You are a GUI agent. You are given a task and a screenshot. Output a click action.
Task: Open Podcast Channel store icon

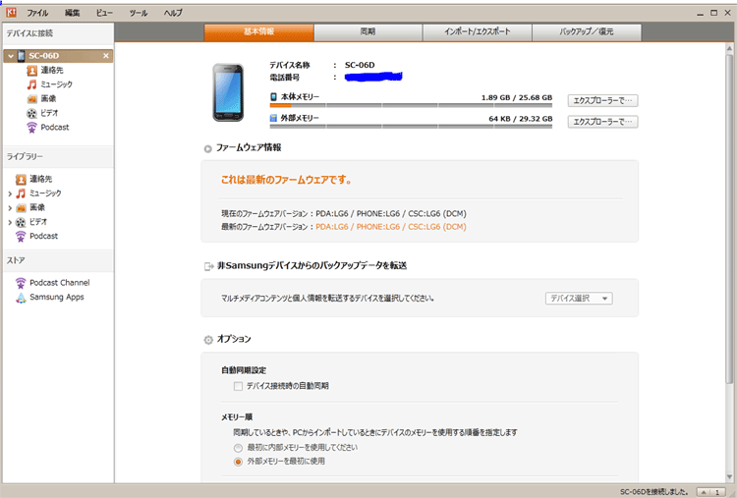click(x=21, y=283)
